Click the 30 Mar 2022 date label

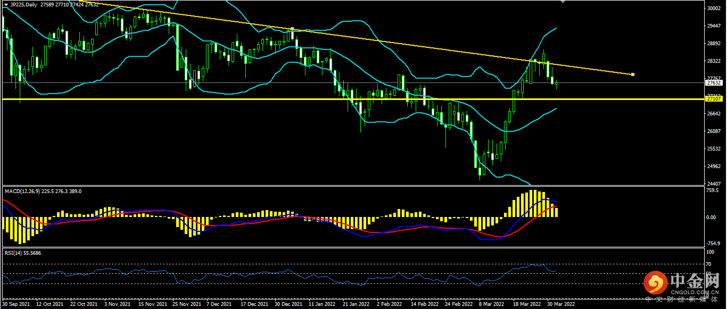coord(560,305)
